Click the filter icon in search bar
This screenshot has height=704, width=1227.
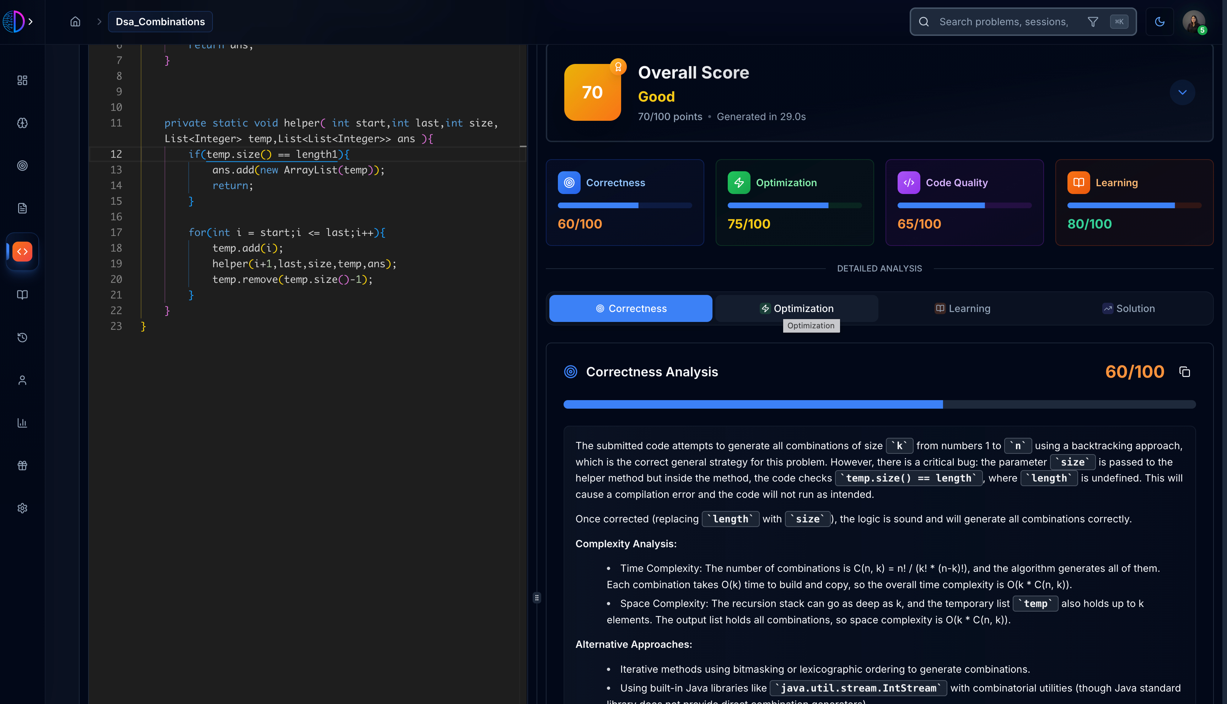click(1093, 22)
